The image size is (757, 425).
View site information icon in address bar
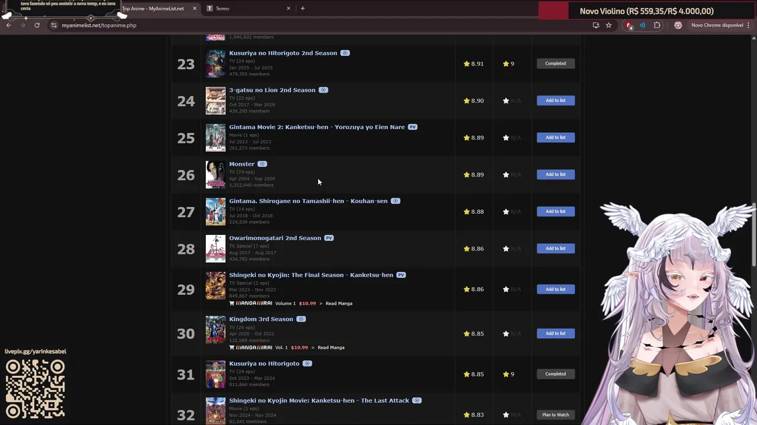coord(53,25)
